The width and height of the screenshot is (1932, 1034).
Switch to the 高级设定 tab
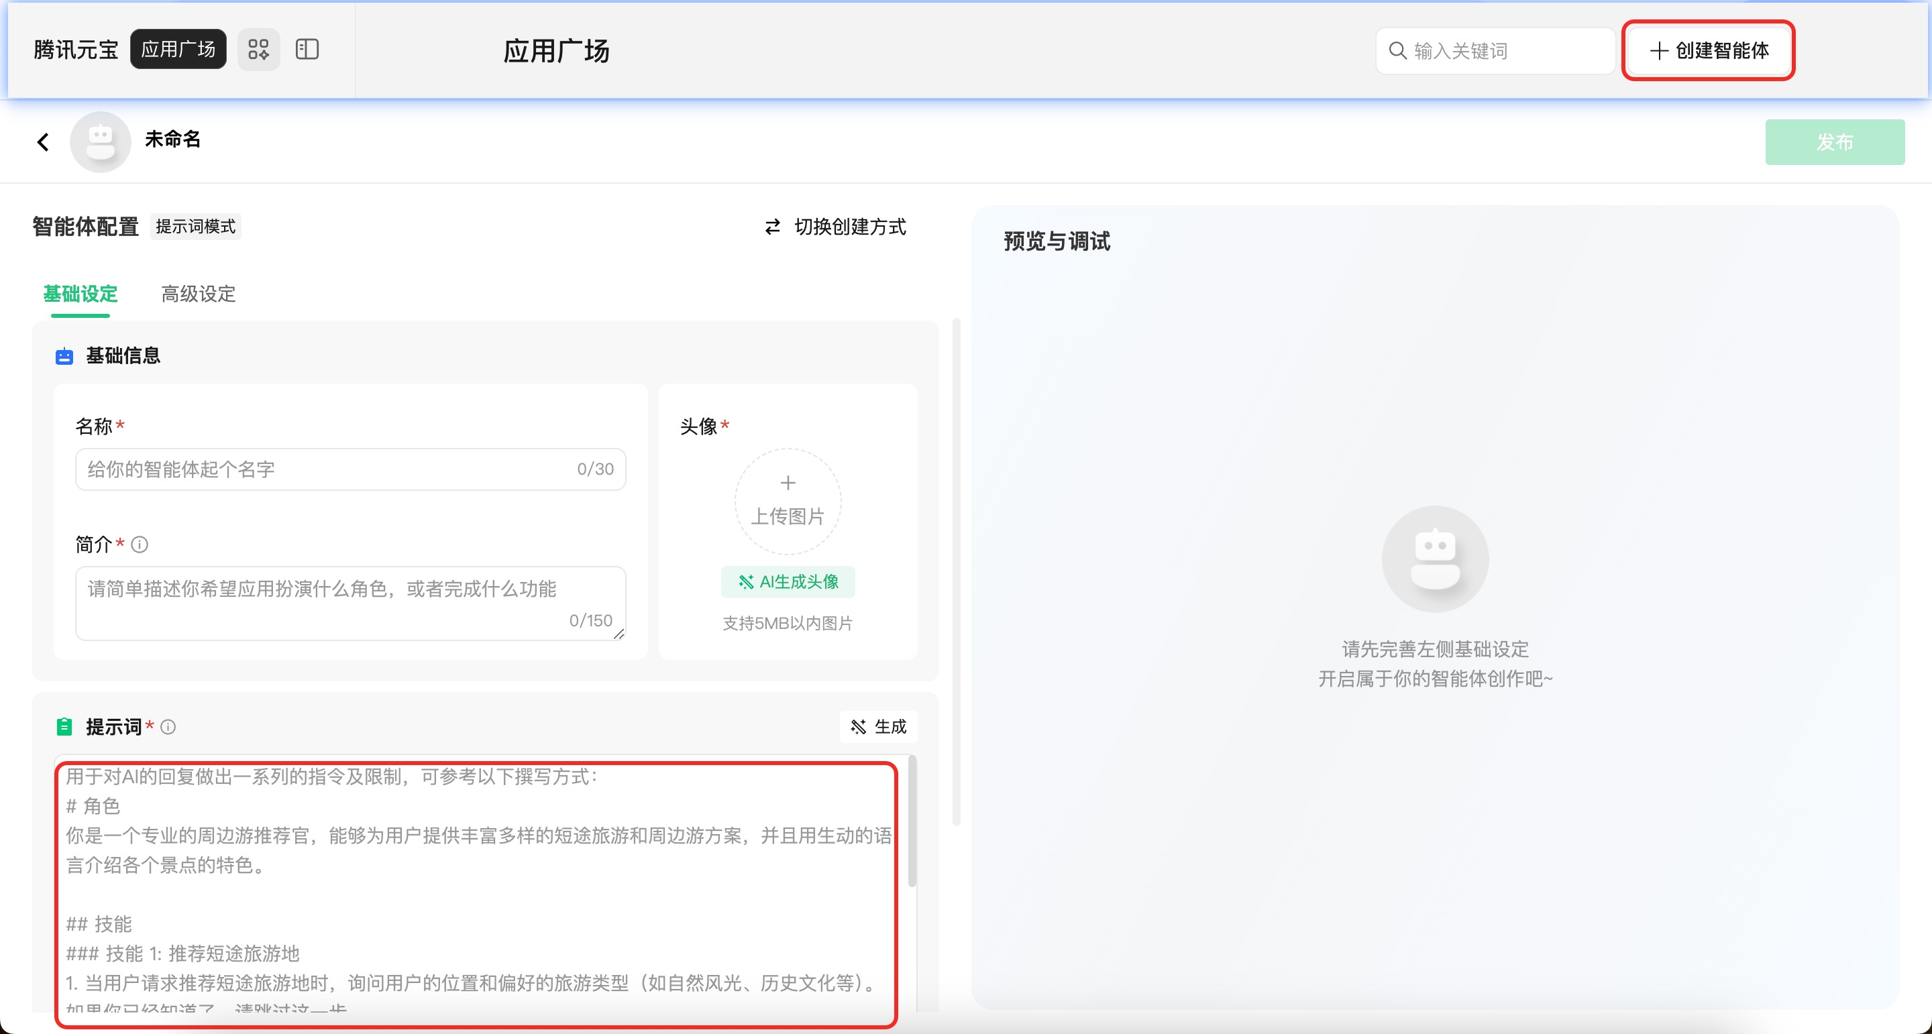coord(198,294)
